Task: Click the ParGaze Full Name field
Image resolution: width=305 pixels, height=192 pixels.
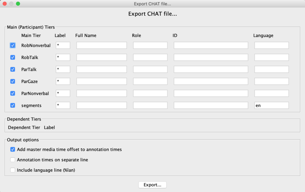Action: (102, 81)
